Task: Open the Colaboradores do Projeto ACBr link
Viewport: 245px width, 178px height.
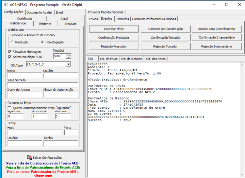Action: click(x=43, y=163)
